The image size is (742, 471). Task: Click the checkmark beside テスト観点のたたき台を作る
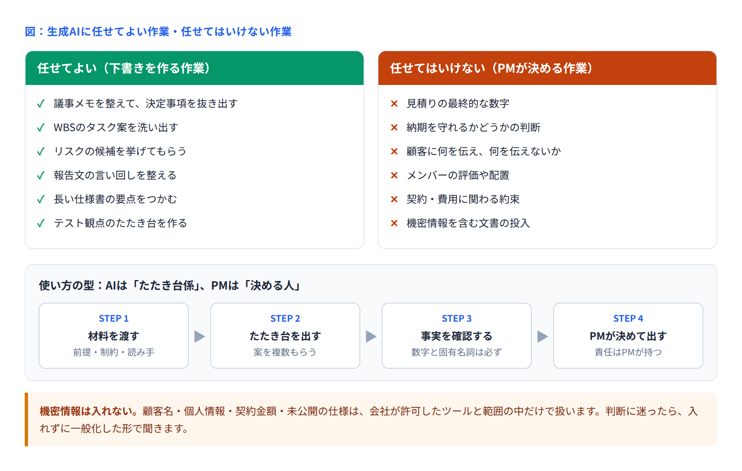pos(41,223)
